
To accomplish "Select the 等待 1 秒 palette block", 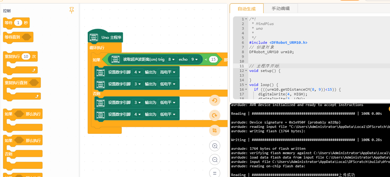I will click(x=16, y=23).
